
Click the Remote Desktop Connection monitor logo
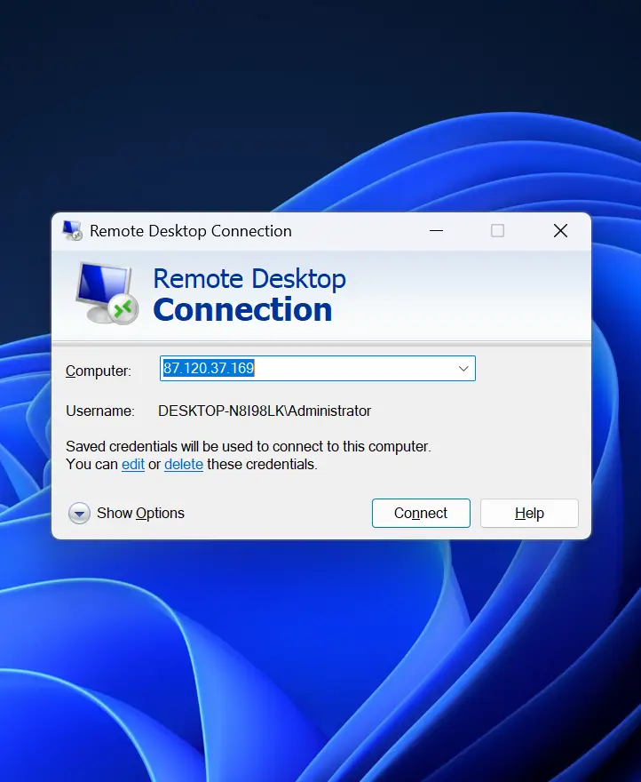pyautogui.click(x=107, y=293)
